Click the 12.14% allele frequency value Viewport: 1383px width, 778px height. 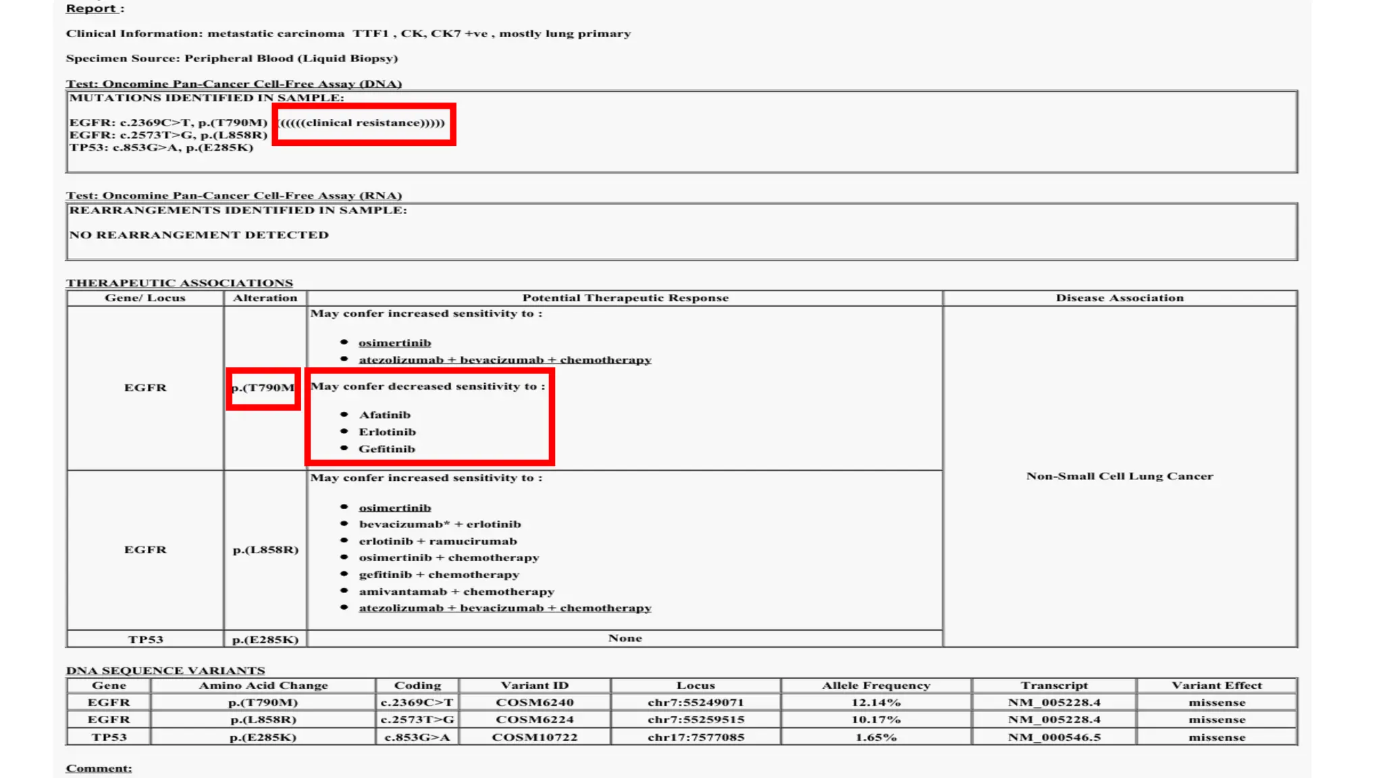point(875,702)
